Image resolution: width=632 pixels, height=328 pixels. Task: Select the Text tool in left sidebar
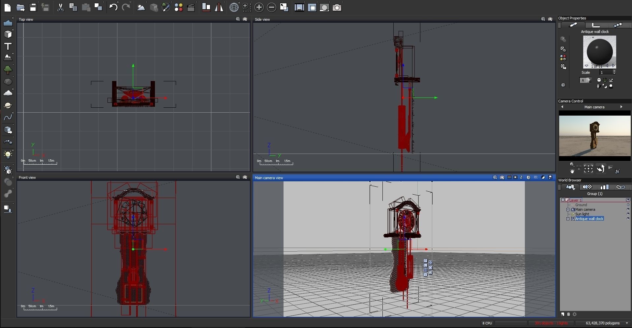pos(8,46)
